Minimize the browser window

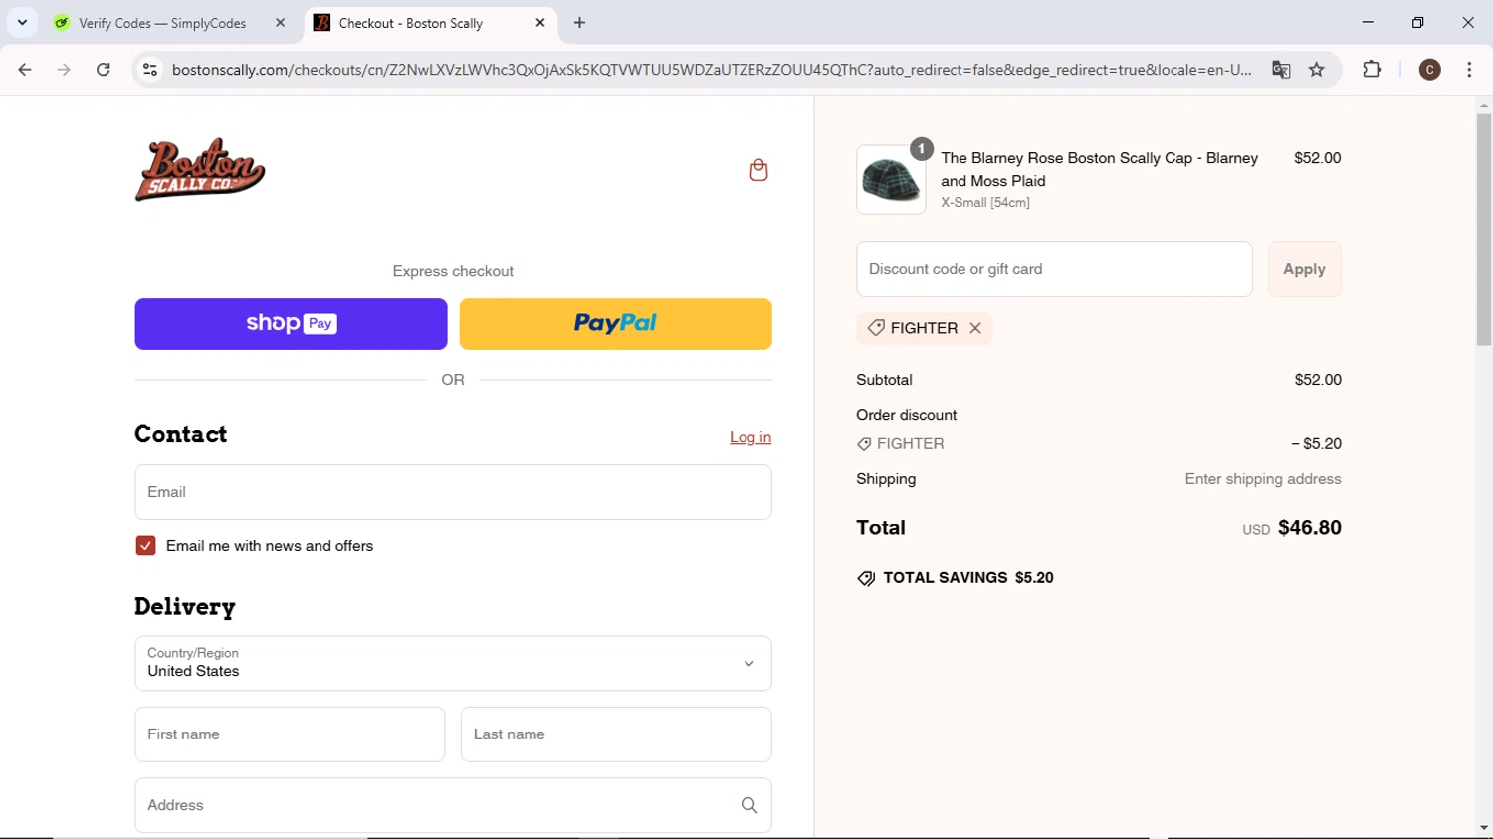[x=1368, y=22]
